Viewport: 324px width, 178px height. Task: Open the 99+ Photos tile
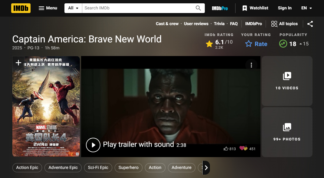point(287,132)
